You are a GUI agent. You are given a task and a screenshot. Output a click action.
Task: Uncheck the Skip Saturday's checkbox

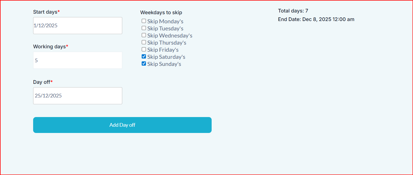click(x=144, y=57)
